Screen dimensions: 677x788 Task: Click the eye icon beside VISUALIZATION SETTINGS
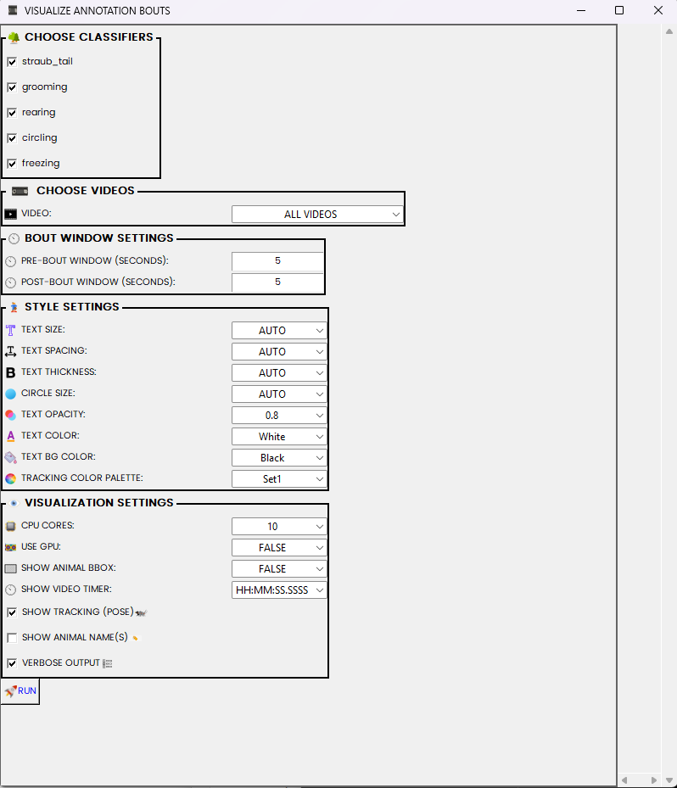[x=14, y=503]
